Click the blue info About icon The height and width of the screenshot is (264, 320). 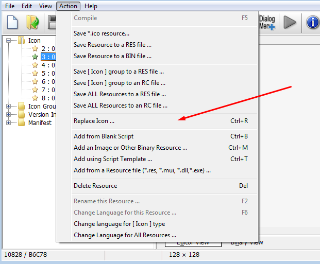pos(312,23)
